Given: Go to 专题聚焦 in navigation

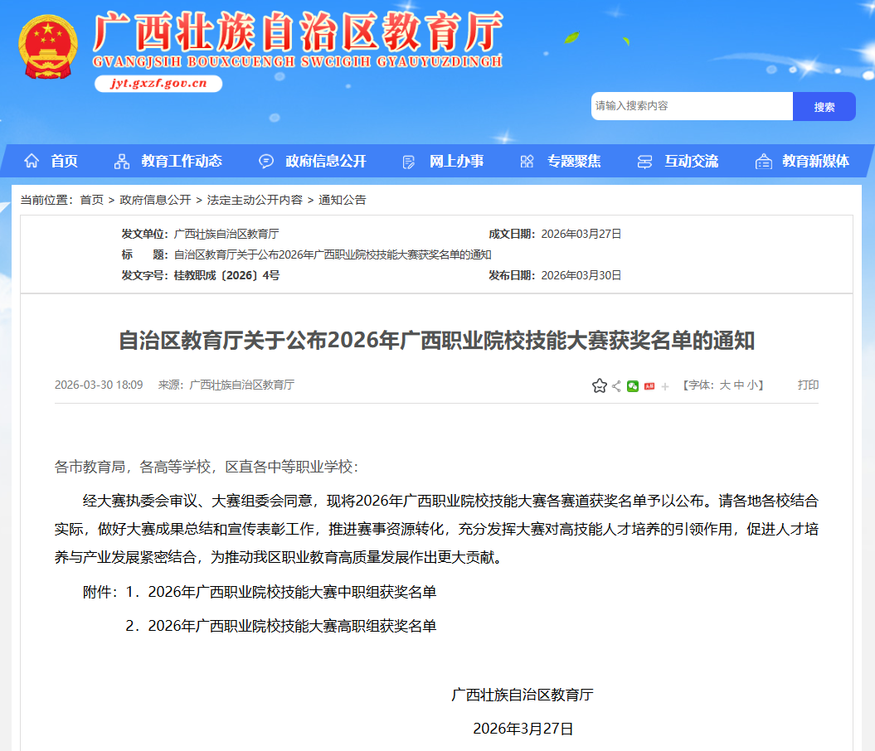Looking at the screenshot, I should pos(574,161).
